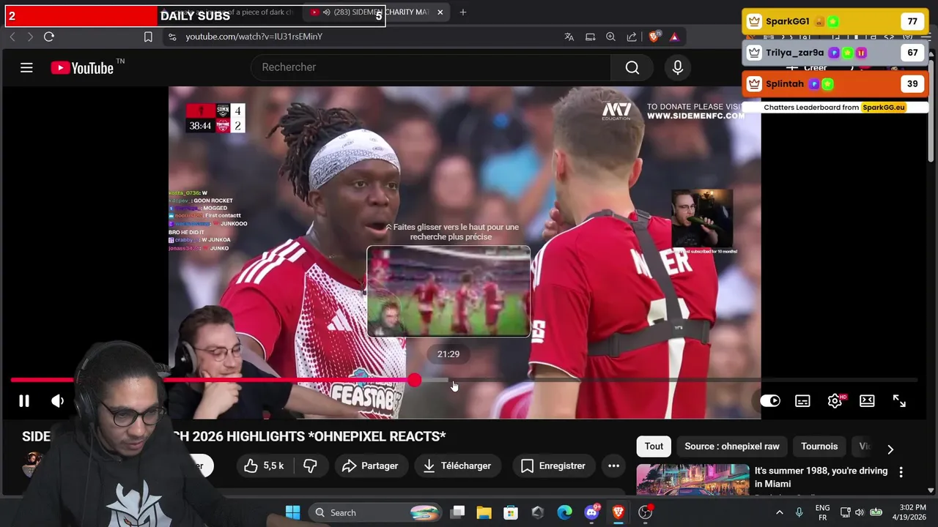Click the translate page icon in address bar
This screenshot has height=527, width=938.
point(569,37)
